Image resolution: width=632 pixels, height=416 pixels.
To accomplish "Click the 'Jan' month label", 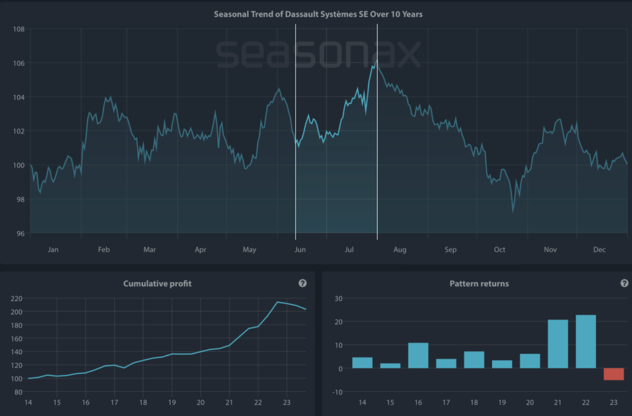I will (x=53, y=250).
